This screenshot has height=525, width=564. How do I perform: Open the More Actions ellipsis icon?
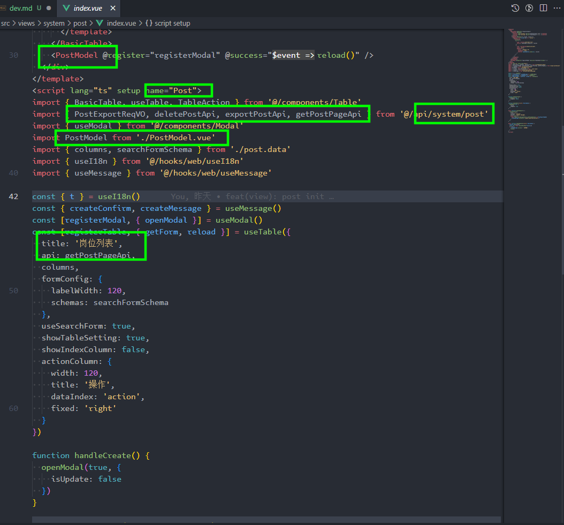coord(557,7)
